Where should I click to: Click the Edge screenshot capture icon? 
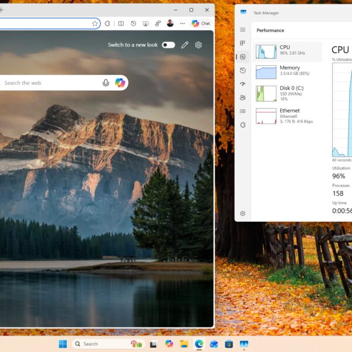[145, 23]
